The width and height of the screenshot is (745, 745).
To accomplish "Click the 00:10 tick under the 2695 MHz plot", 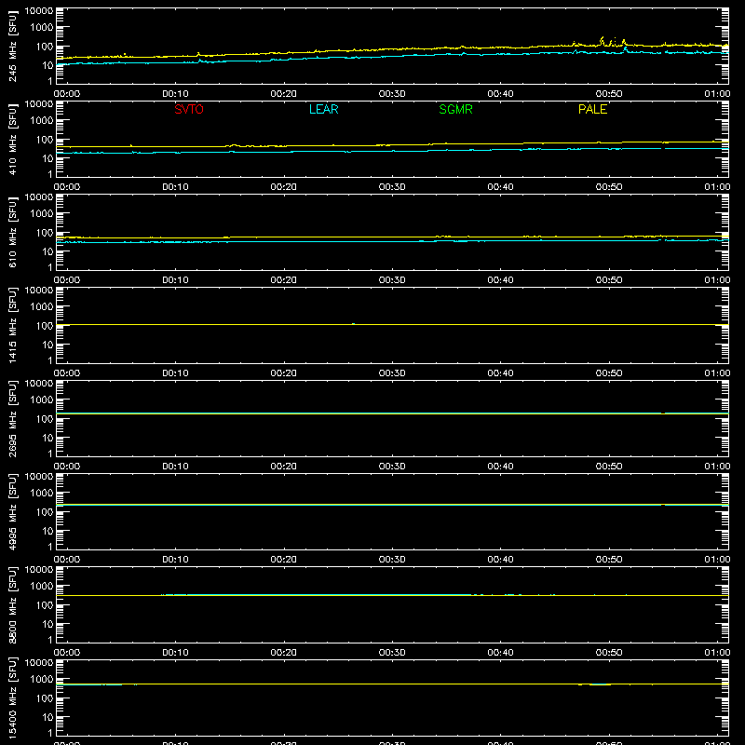I will (x=175, y=467).
